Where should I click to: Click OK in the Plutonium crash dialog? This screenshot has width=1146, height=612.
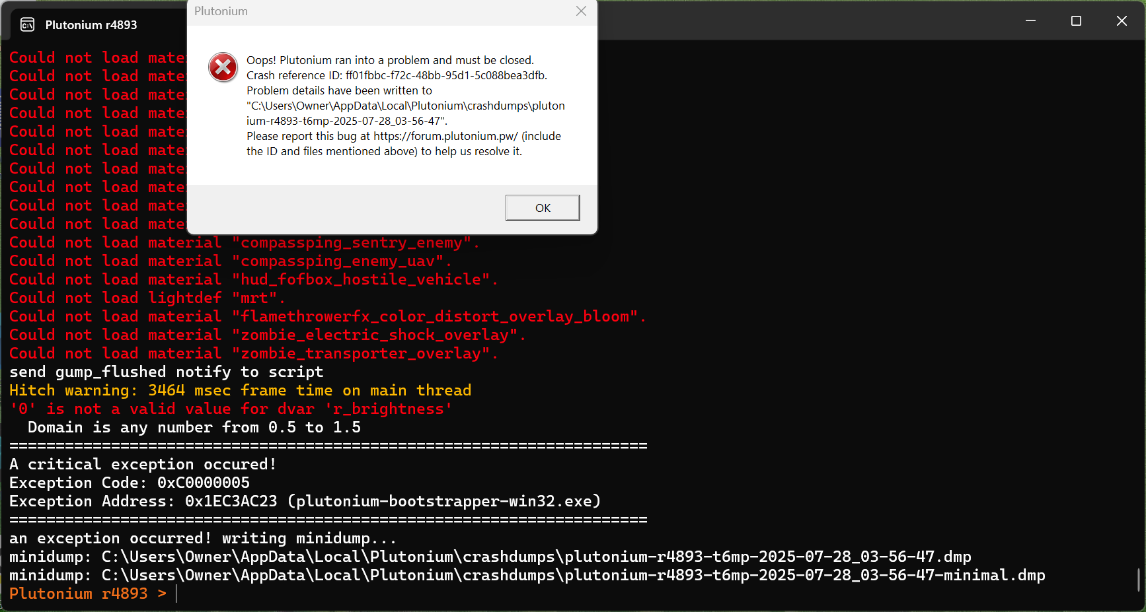pyautogui.click(x=543, y=208)
